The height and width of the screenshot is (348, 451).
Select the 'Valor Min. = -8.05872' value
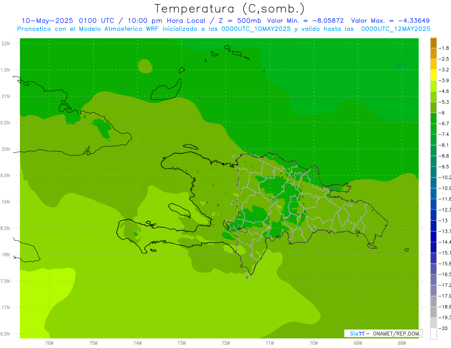(306, 21)
